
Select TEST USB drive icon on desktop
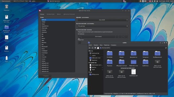(x=7, y=59)
